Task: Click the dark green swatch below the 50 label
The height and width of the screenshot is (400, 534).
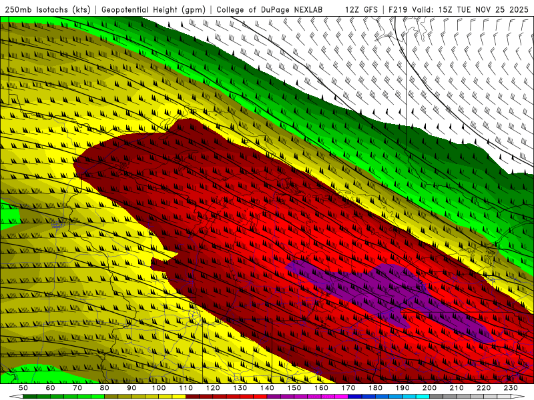Action: (x=30, y=397)
